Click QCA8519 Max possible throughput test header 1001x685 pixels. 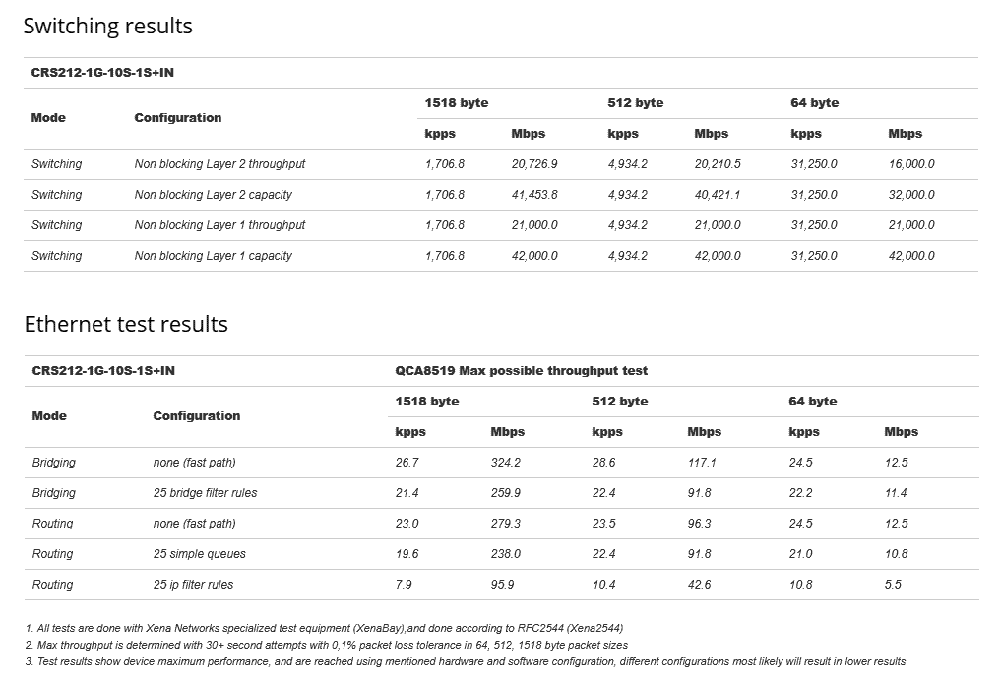tap(521, 371)
